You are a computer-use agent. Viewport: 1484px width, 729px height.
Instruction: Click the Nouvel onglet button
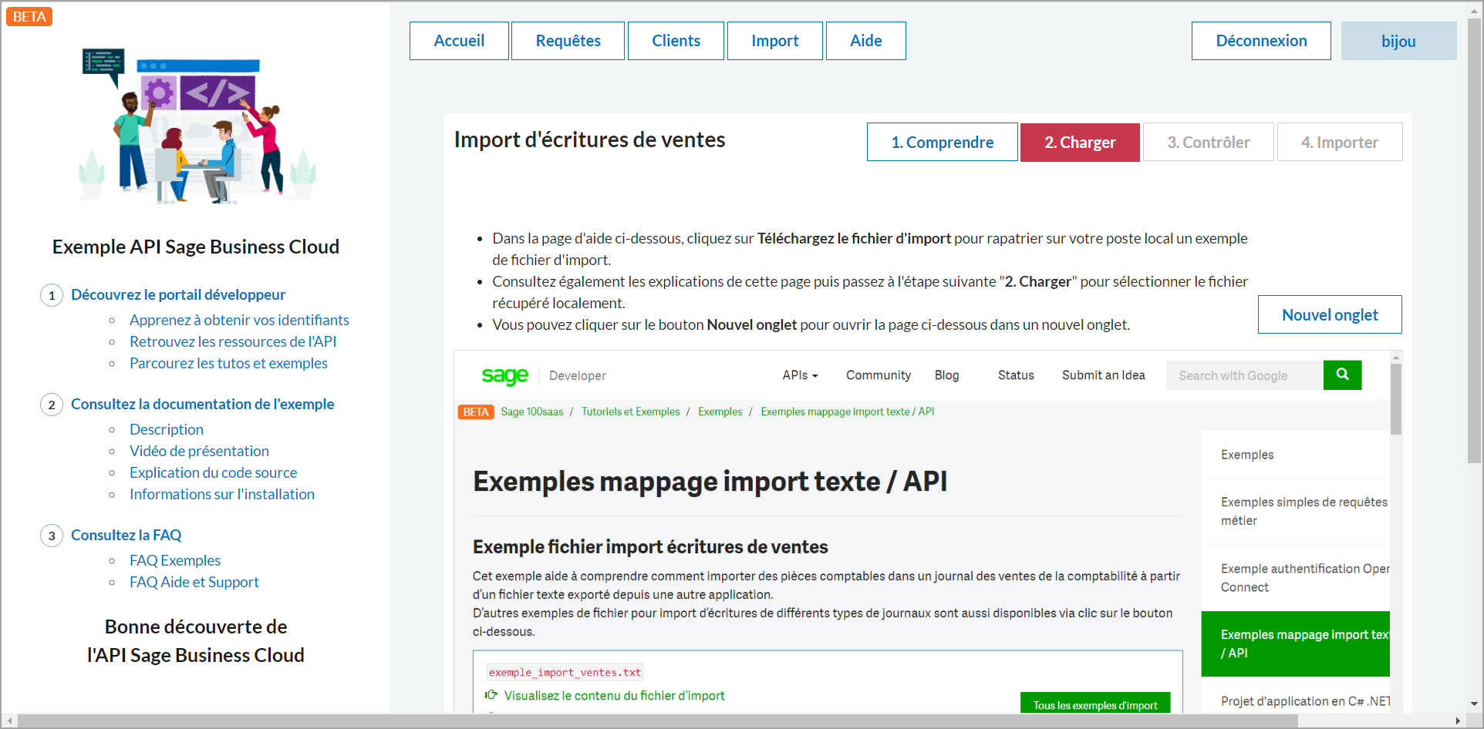pos(1330,314)
